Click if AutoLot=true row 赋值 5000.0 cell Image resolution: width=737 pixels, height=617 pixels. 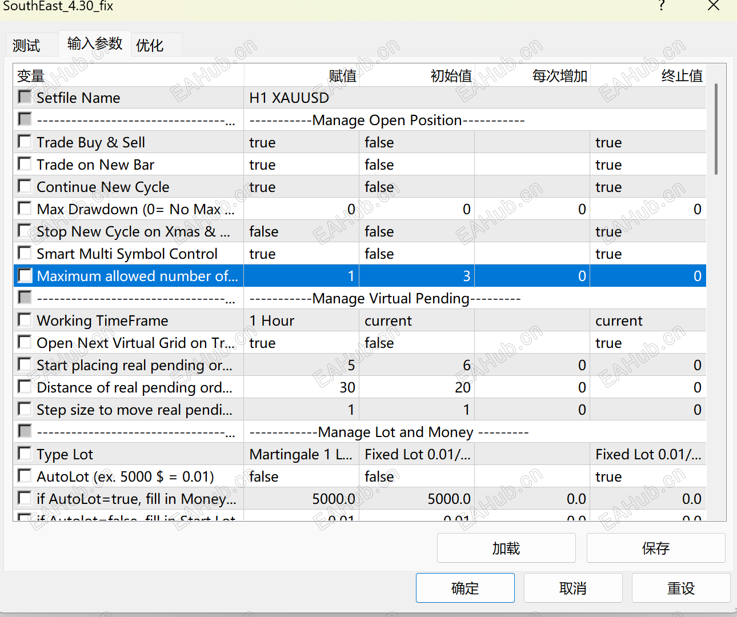pyautogui.click(x=302, y=499)
